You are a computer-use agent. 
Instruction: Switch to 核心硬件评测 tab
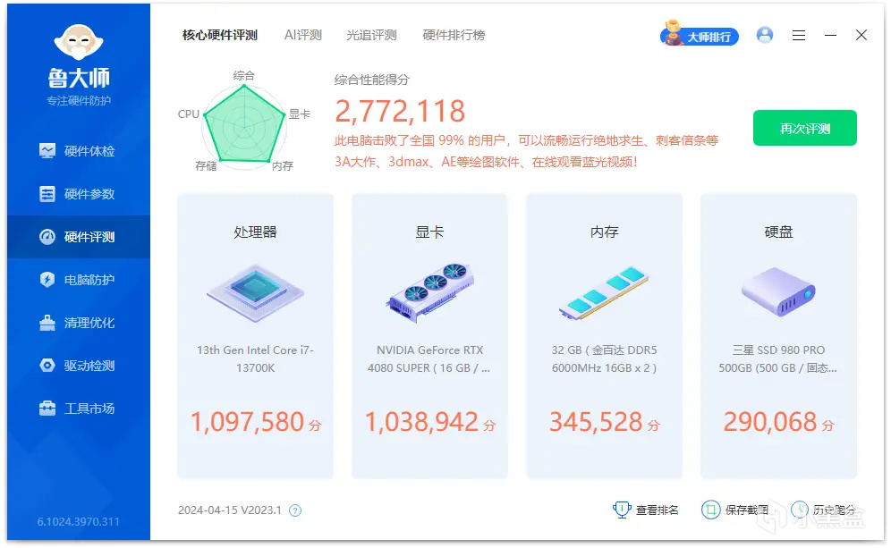click(220, 35)
